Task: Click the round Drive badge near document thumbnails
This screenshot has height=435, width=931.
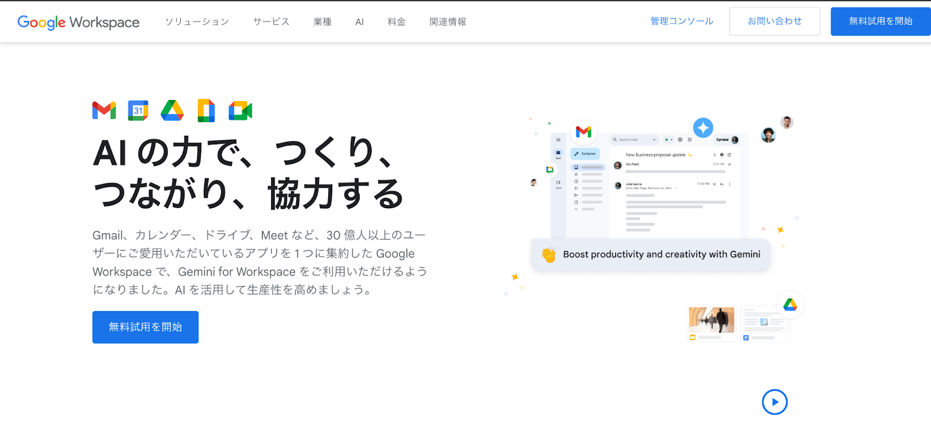Action: pyautogui.click(x=790, y=305)
